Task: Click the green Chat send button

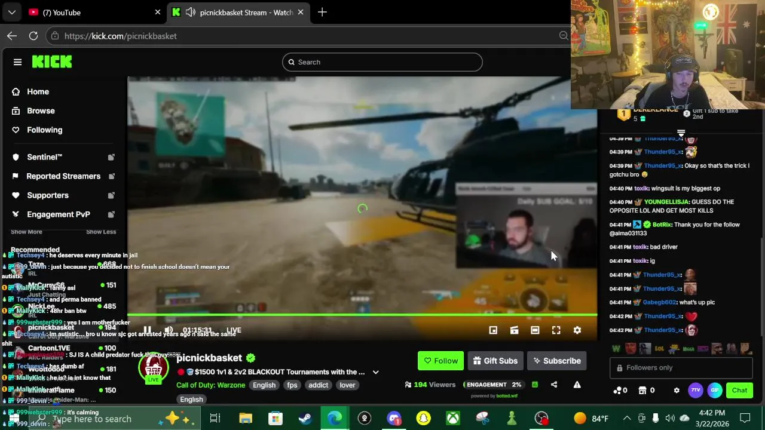Action: 739,390
